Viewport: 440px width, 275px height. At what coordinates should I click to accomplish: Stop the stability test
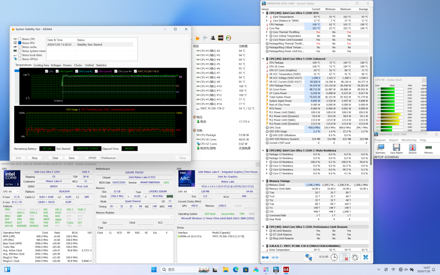point(35,158)
